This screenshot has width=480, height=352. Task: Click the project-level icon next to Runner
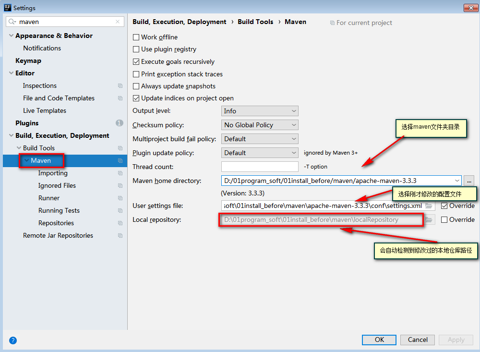(x=120, y=198)
